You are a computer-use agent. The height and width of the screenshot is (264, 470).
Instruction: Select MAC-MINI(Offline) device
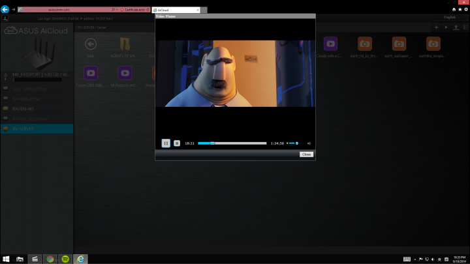pyautogui.click(x=37, y=89)
